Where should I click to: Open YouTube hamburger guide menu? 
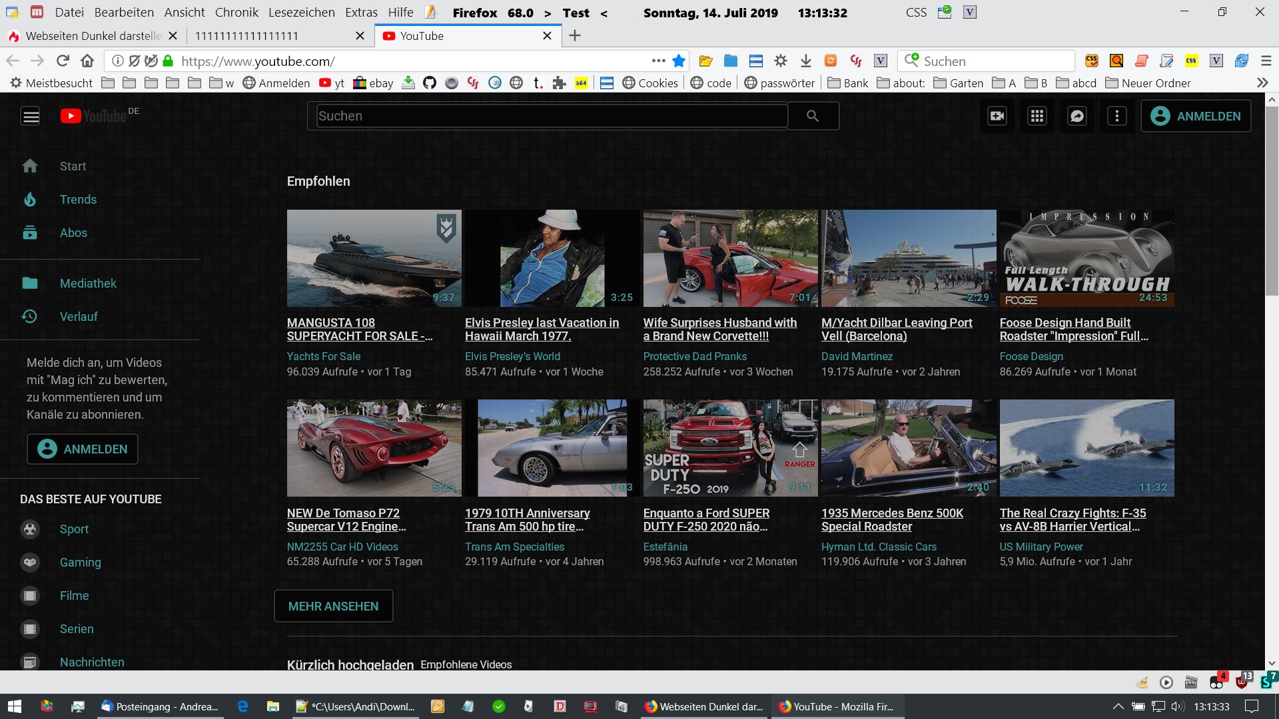click(31, 117)
